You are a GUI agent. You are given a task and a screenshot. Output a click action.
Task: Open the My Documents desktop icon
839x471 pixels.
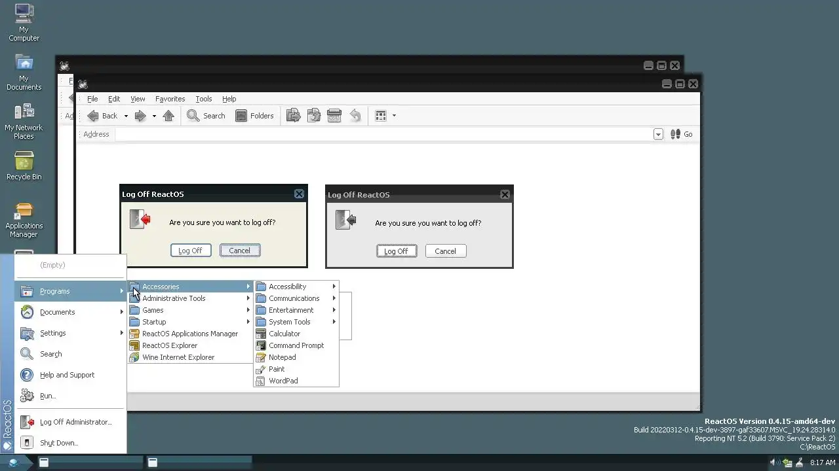click(24, 72)
